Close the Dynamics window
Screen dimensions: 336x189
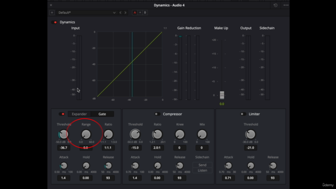tap(51, 5)
